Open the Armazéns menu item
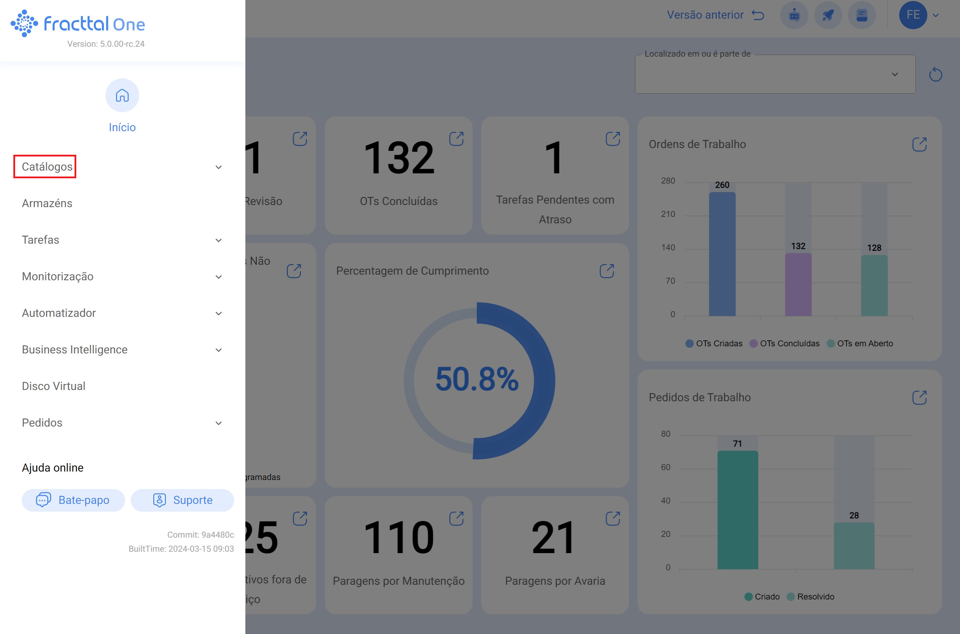Screen dimensions: 960x634 pos(47,203)
